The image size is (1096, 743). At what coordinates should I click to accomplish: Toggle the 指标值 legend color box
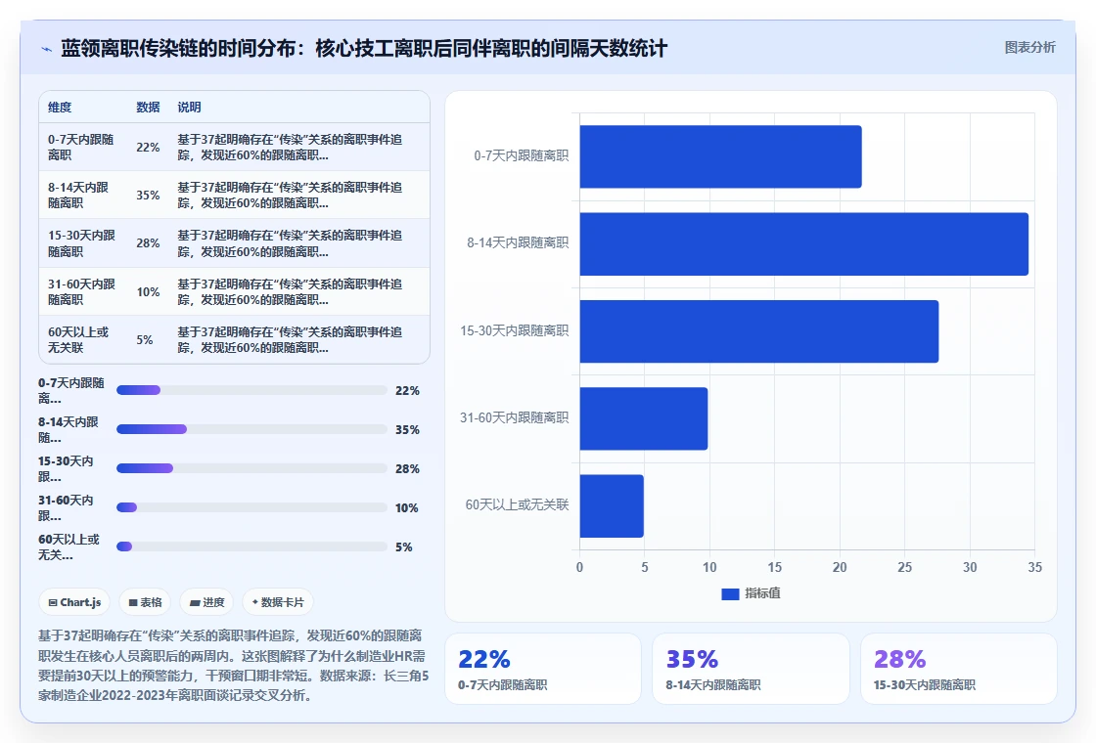point(730,593)
